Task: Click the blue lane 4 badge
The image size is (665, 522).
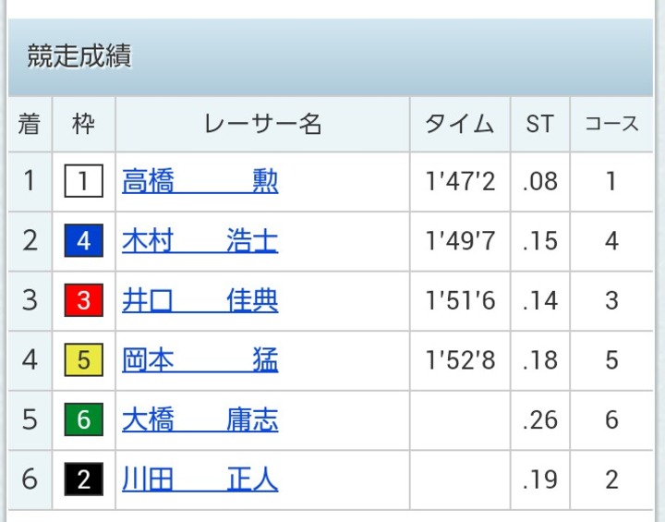Action: point(83,242)
